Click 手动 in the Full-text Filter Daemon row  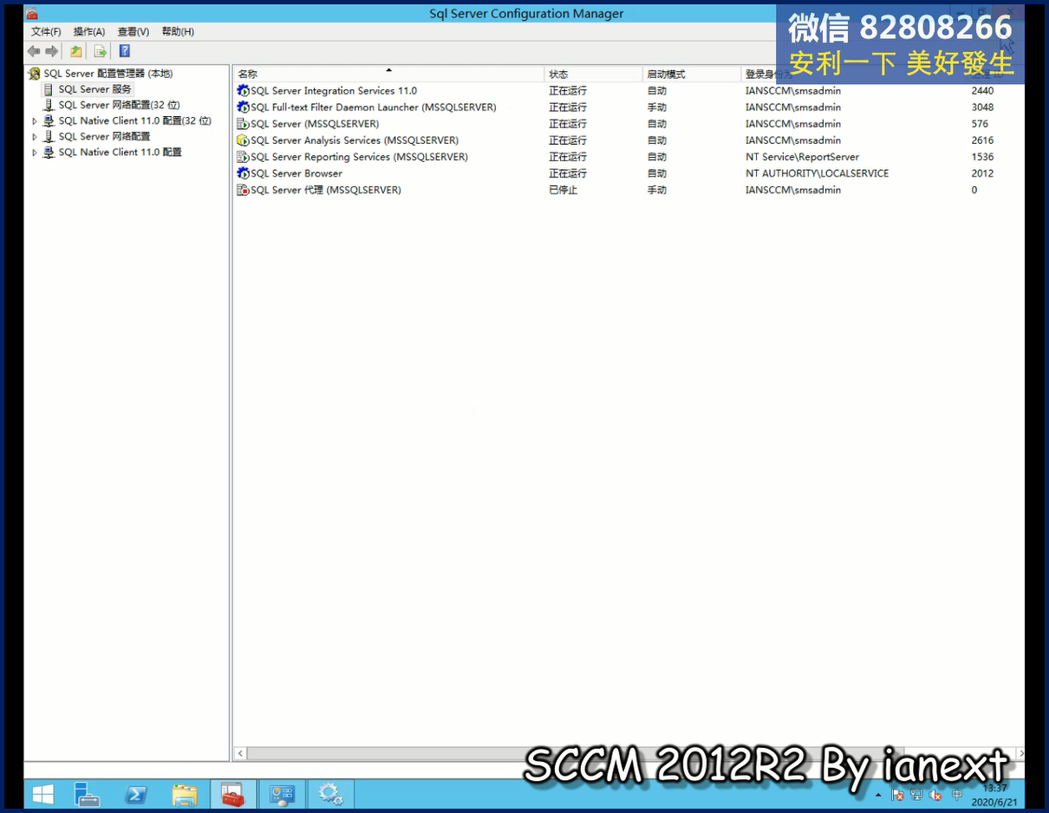(657, 107)
